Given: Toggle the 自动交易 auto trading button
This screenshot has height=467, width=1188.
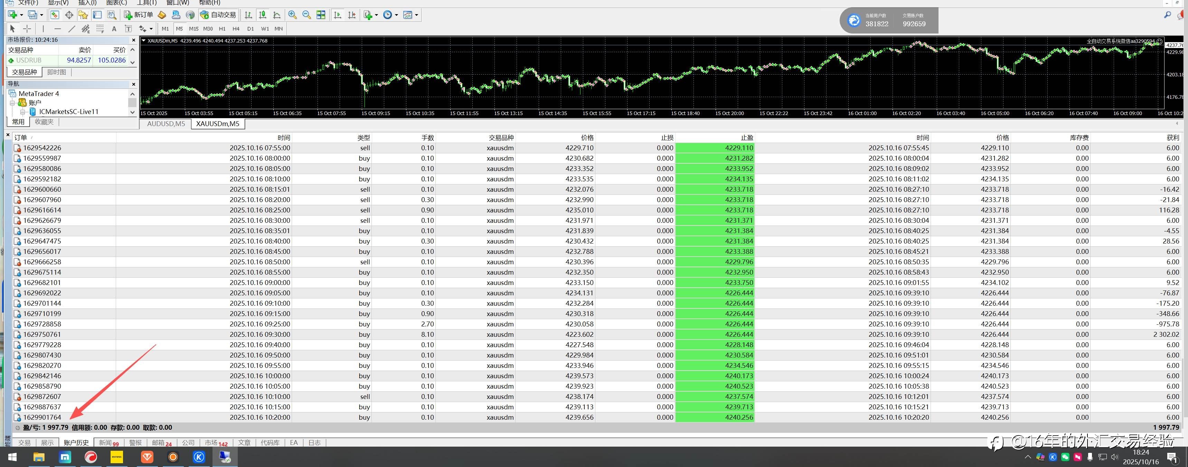Looking at the screenshot, I should 218,15.
